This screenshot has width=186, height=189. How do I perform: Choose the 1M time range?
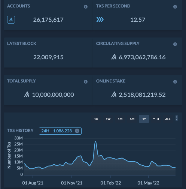[x=120, y=119]
